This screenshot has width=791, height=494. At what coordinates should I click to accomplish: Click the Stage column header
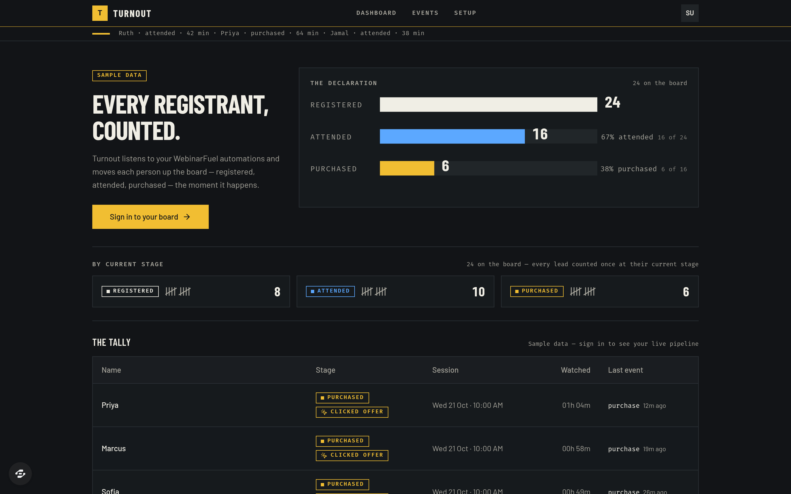pyautogui.click(x=325, y=370)
